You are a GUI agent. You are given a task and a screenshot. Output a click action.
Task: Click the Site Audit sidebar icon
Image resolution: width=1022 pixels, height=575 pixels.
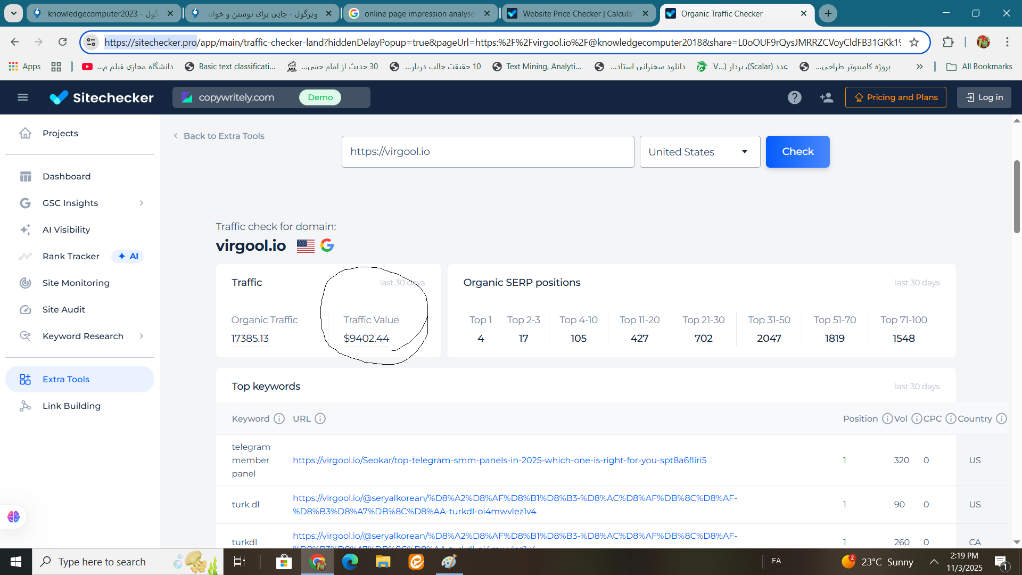point(25,309)
